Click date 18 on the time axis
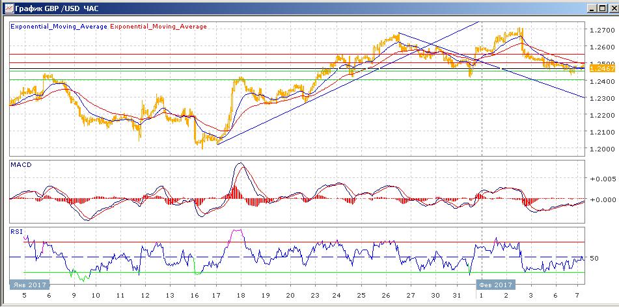The image size is (619, 308). tap(241, 296)
